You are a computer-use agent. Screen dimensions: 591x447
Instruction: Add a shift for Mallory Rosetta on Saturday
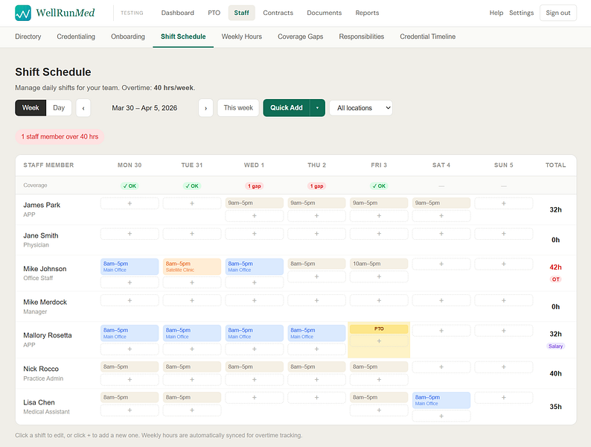(x=441, y=331)
